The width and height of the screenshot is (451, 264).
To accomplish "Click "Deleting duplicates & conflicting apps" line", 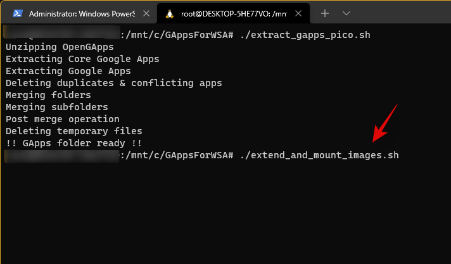I will coord(114,83).
